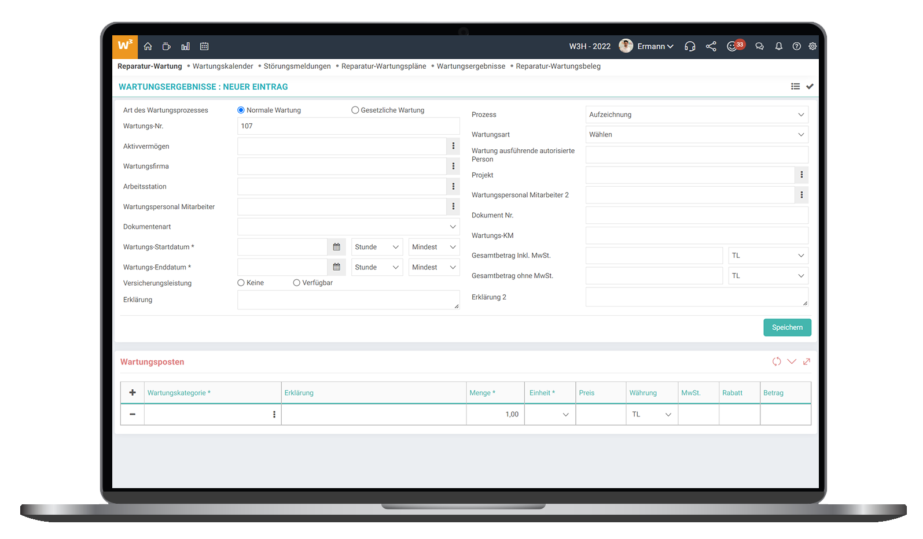923x539 pixels.
Task: Remove the Wartungsposten row with minus
Action: point(133,414)
